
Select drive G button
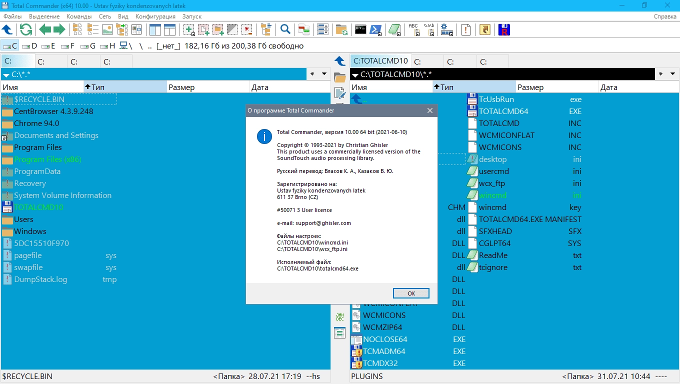tap(87, 46)
